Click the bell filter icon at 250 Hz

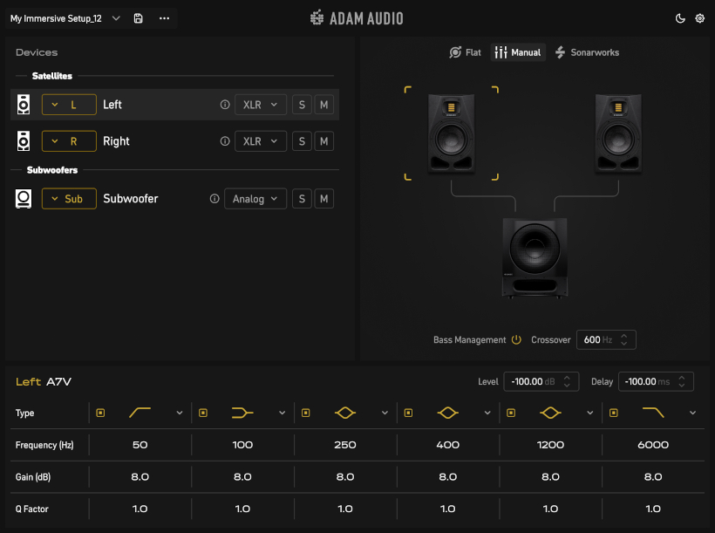[x=344, y=413]
